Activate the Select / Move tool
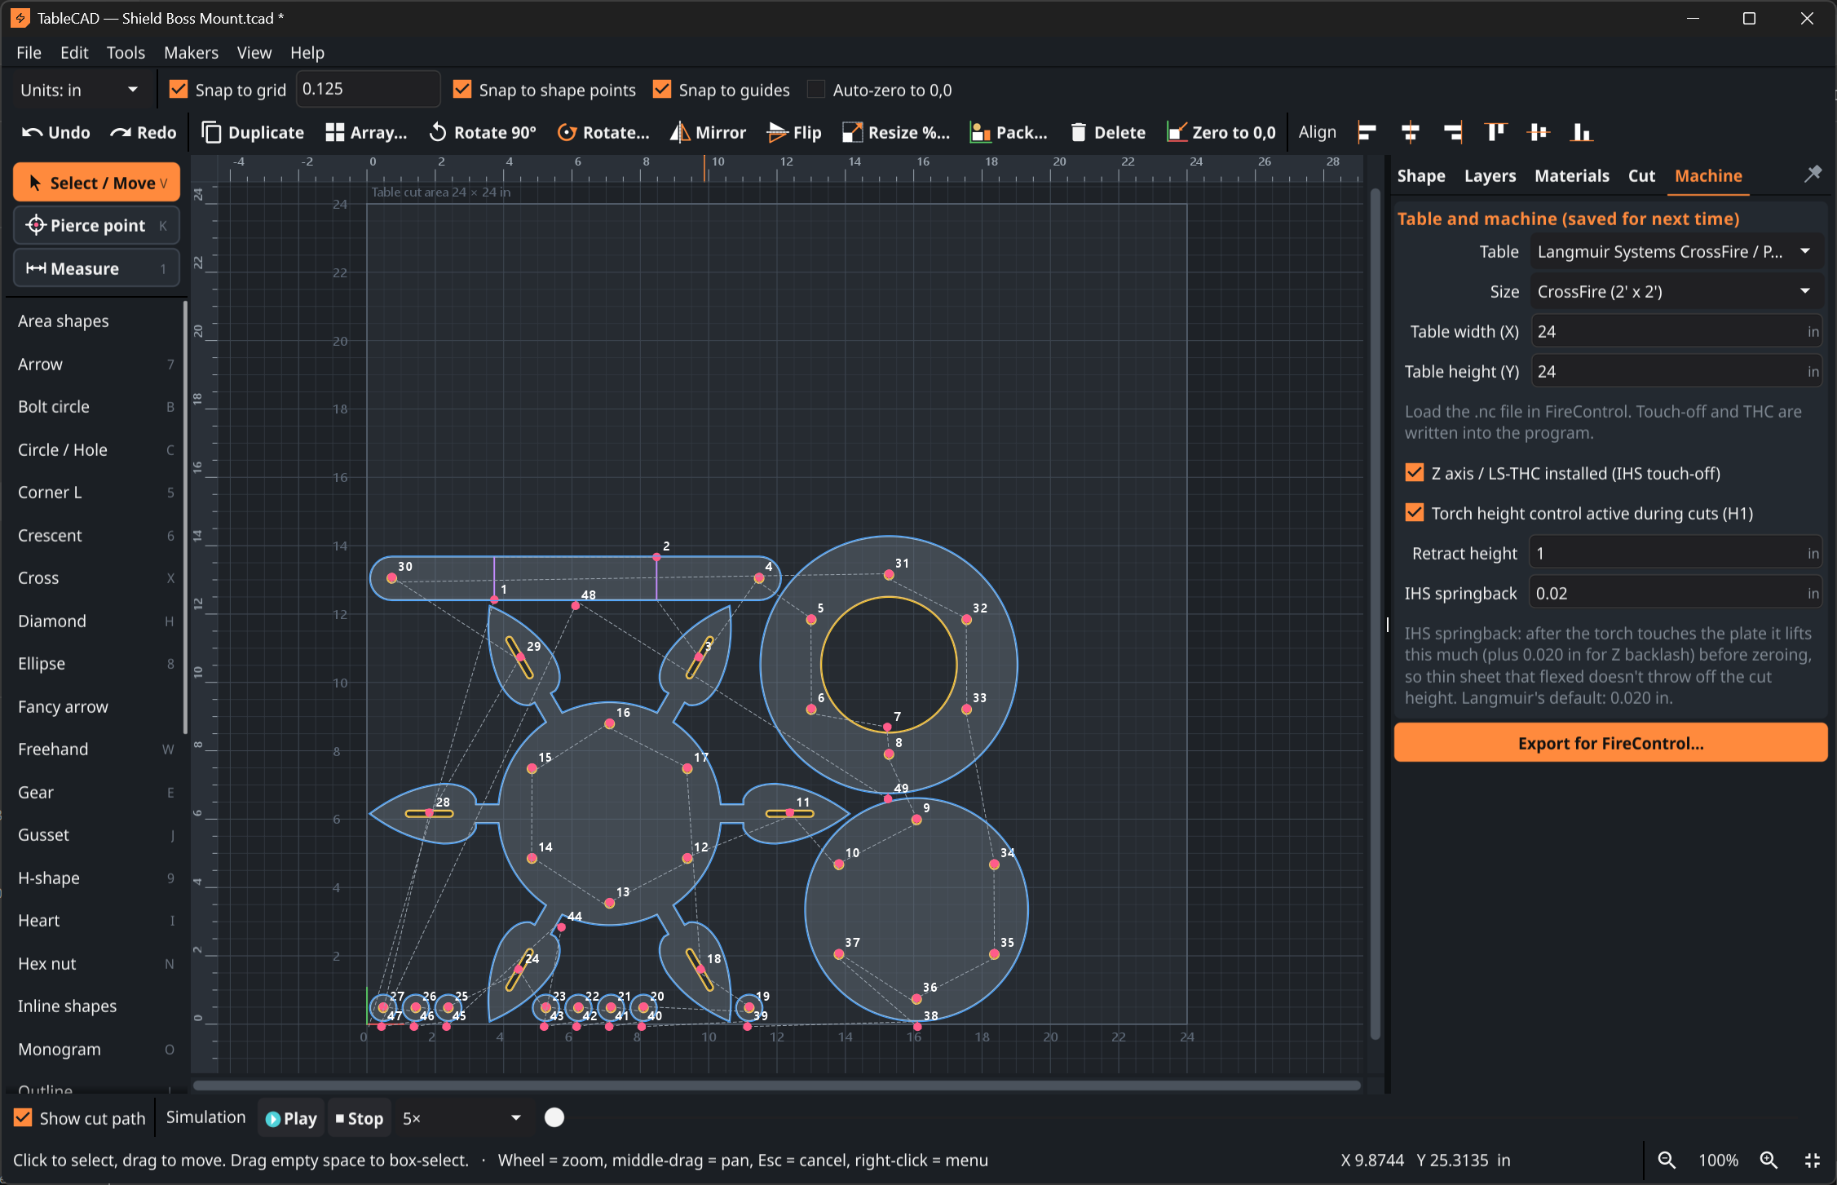The image size is (1837, 1185). 96,183
